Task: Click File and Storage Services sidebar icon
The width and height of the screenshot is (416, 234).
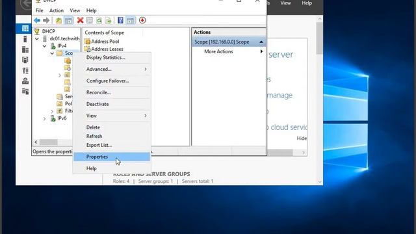Action: pos(25,91)
